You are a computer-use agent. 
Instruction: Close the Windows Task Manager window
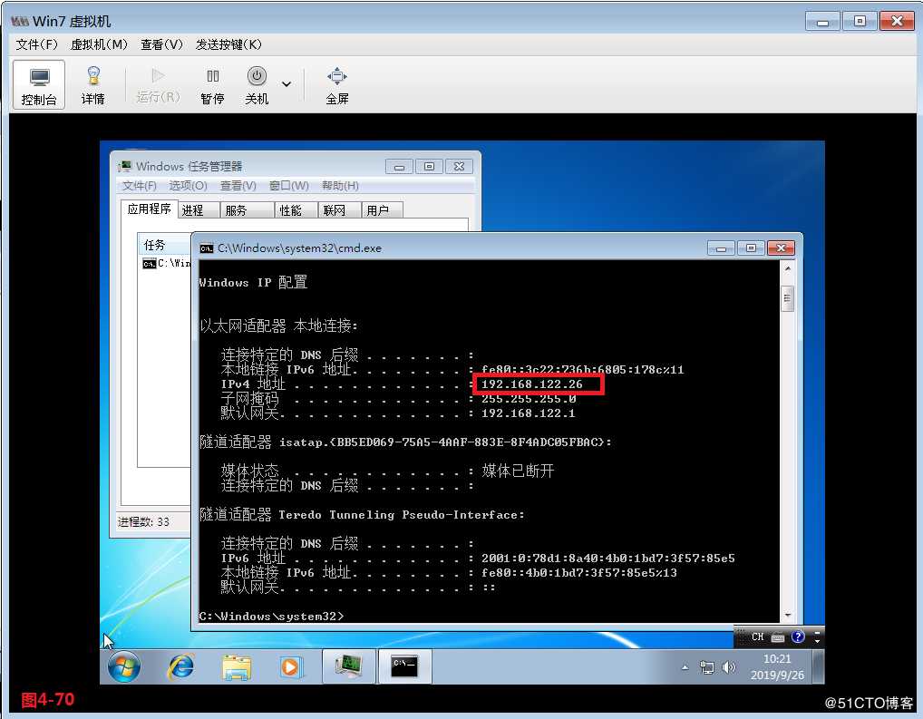pyautogui.click(x=459, y=167)
